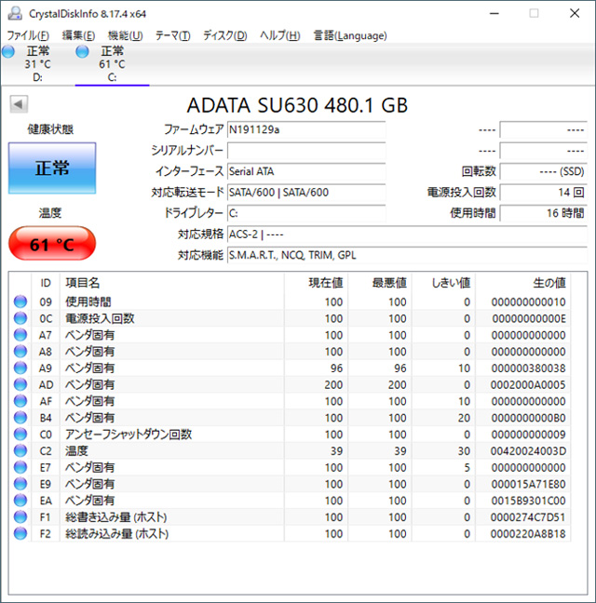Screen dimensions: 596x603
Task: Click raw value 00420024003D
Action: tap(528, 450)
